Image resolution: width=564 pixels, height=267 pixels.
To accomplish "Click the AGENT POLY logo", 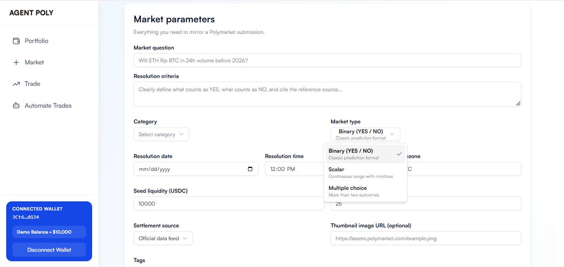I will point(31,13).
